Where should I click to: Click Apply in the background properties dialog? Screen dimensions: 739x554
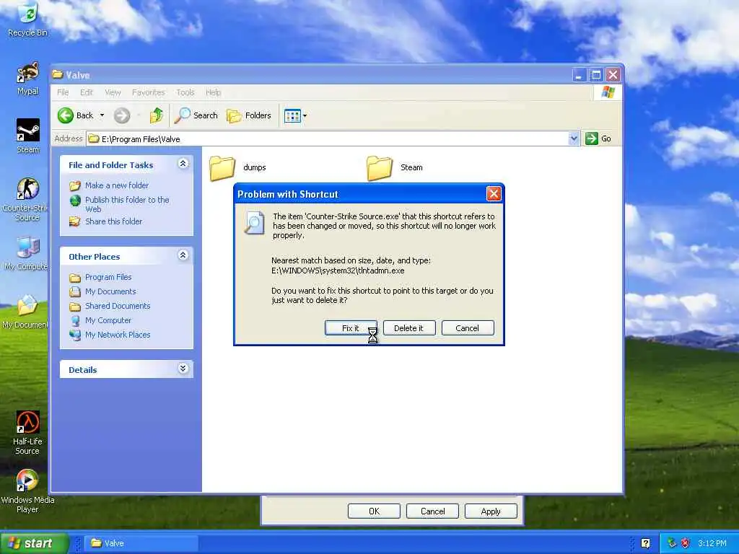coord(491,511)
